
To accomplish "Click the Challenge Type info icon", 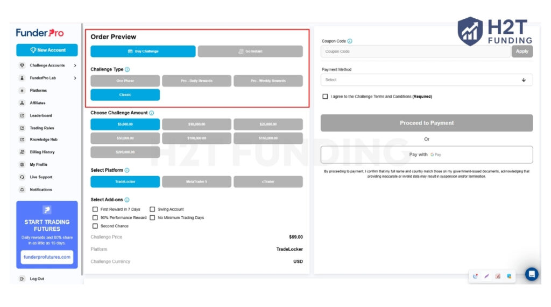I will coord(127,69).
